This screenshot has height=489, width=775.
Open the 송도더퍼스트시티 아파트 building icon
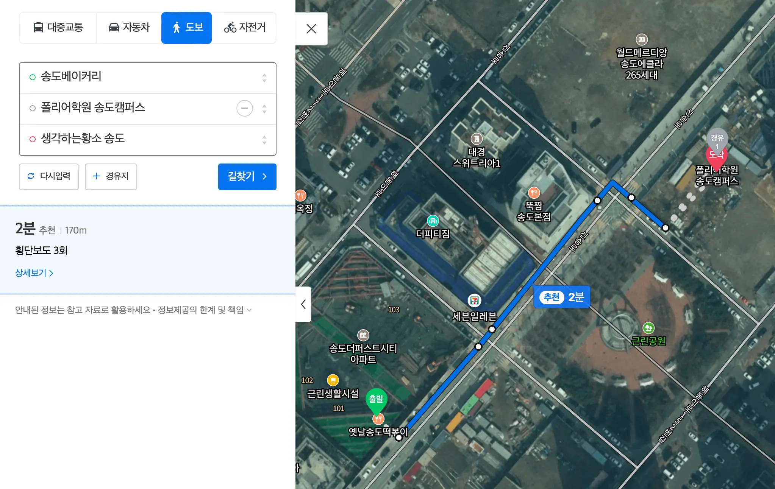click(x=363, y=335)
